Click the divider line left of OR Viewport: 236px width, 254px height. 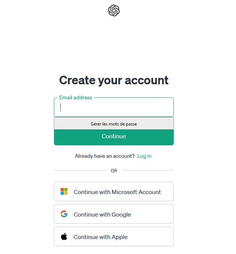(x=80, y=170)
